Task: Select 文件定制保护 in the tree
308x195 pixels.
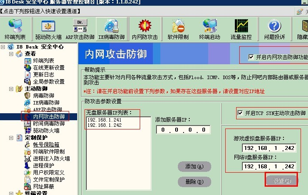Action: (x=49, y=179)
